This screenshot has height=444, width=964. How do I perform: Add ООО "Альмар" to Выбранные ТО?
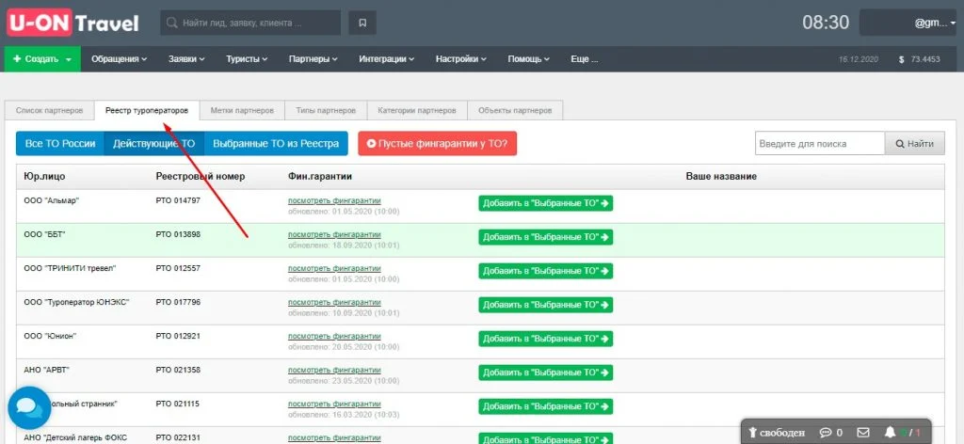tap(546, 203)
